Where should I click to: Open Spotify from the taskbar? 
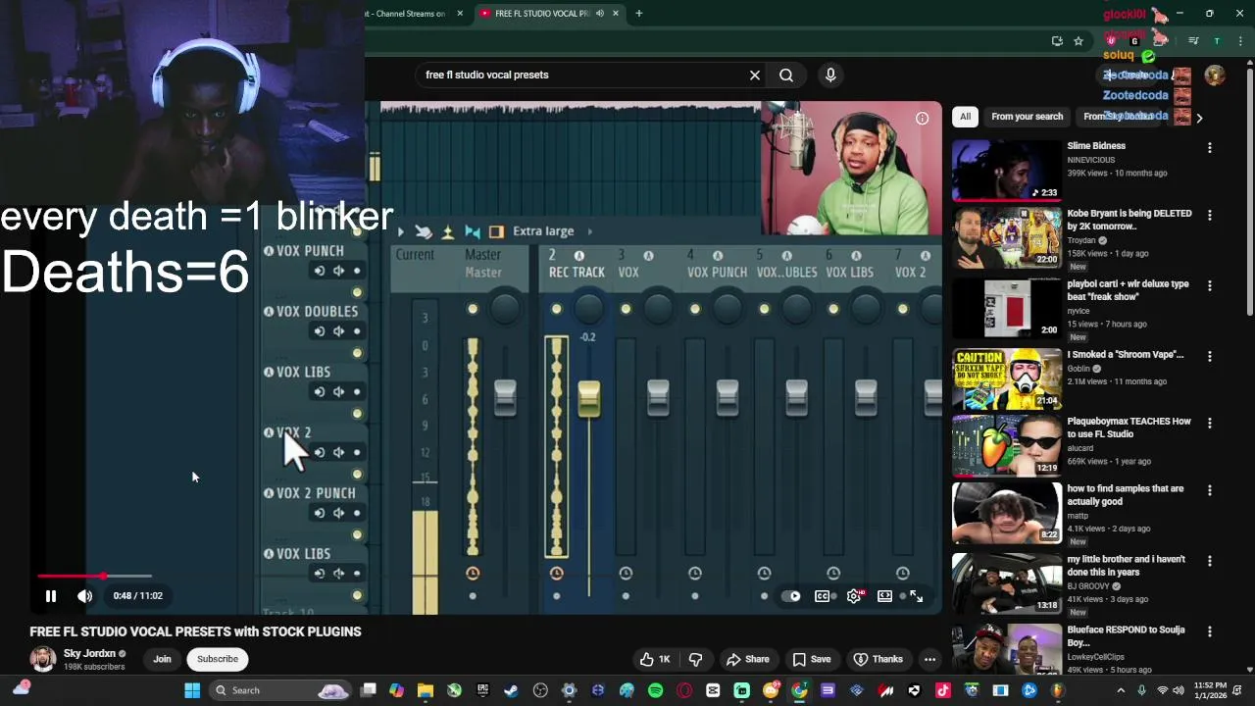[x=655, y=690]
